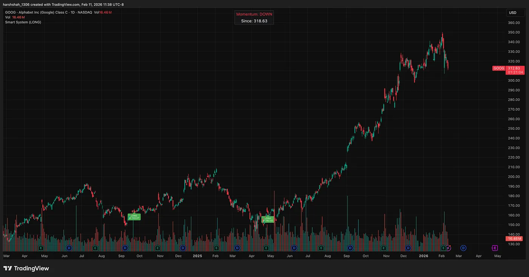Screen dimensions: 529x277
Task: Click the Since: 318.63 text
Action: click(254, 21)
